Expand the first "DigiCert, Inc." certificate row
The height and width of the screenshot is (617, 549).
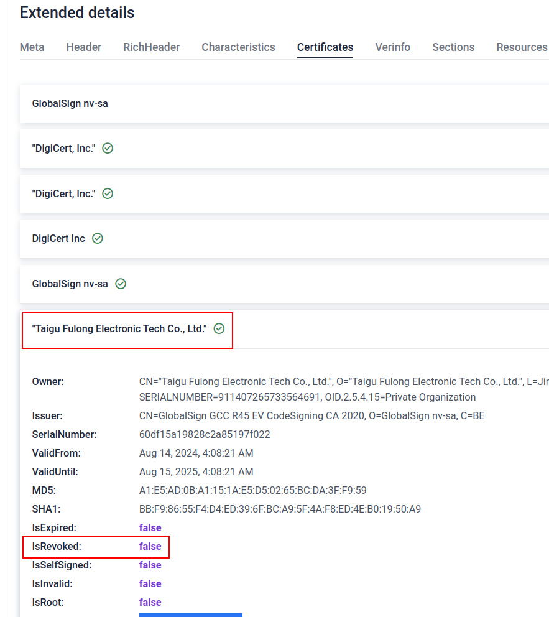pyautogui.click(x=284, y=149)
